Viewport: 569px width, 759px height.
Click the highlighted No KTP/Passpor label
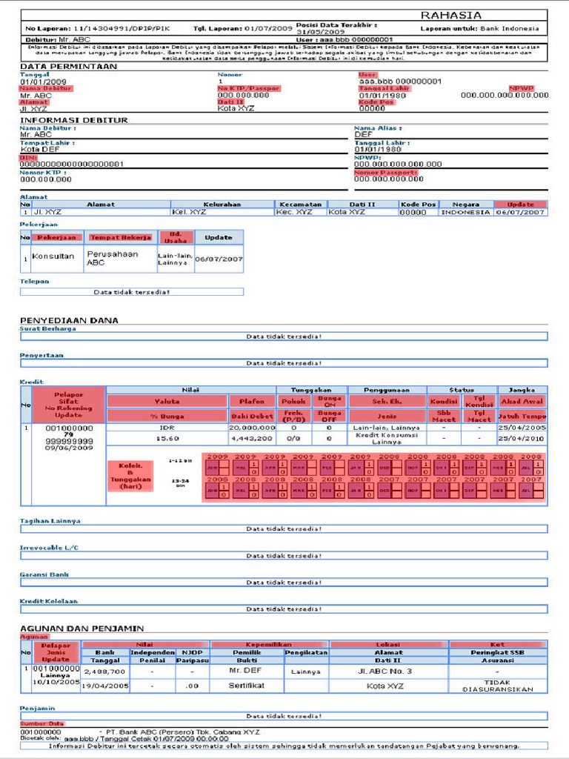[249, 89]
